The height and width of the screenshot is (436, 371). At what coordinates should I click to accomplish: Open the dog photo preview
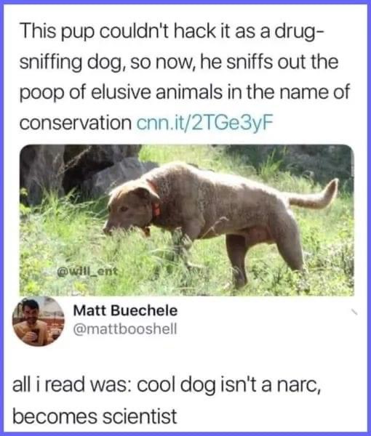[x=187, y=220]
